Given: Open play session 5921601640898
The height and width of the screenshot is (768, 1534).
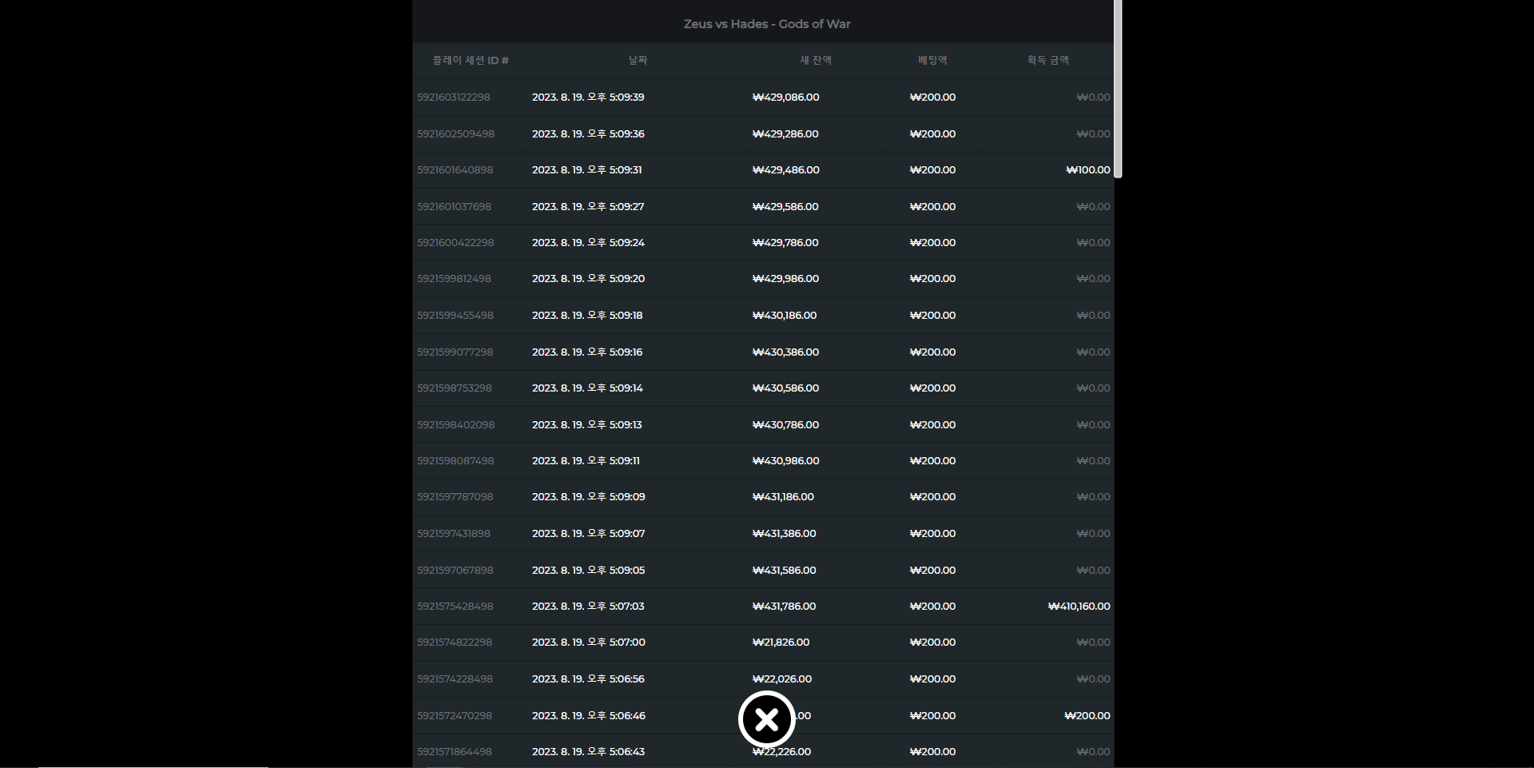Looking at the screenshot, I should coord(455,170).
